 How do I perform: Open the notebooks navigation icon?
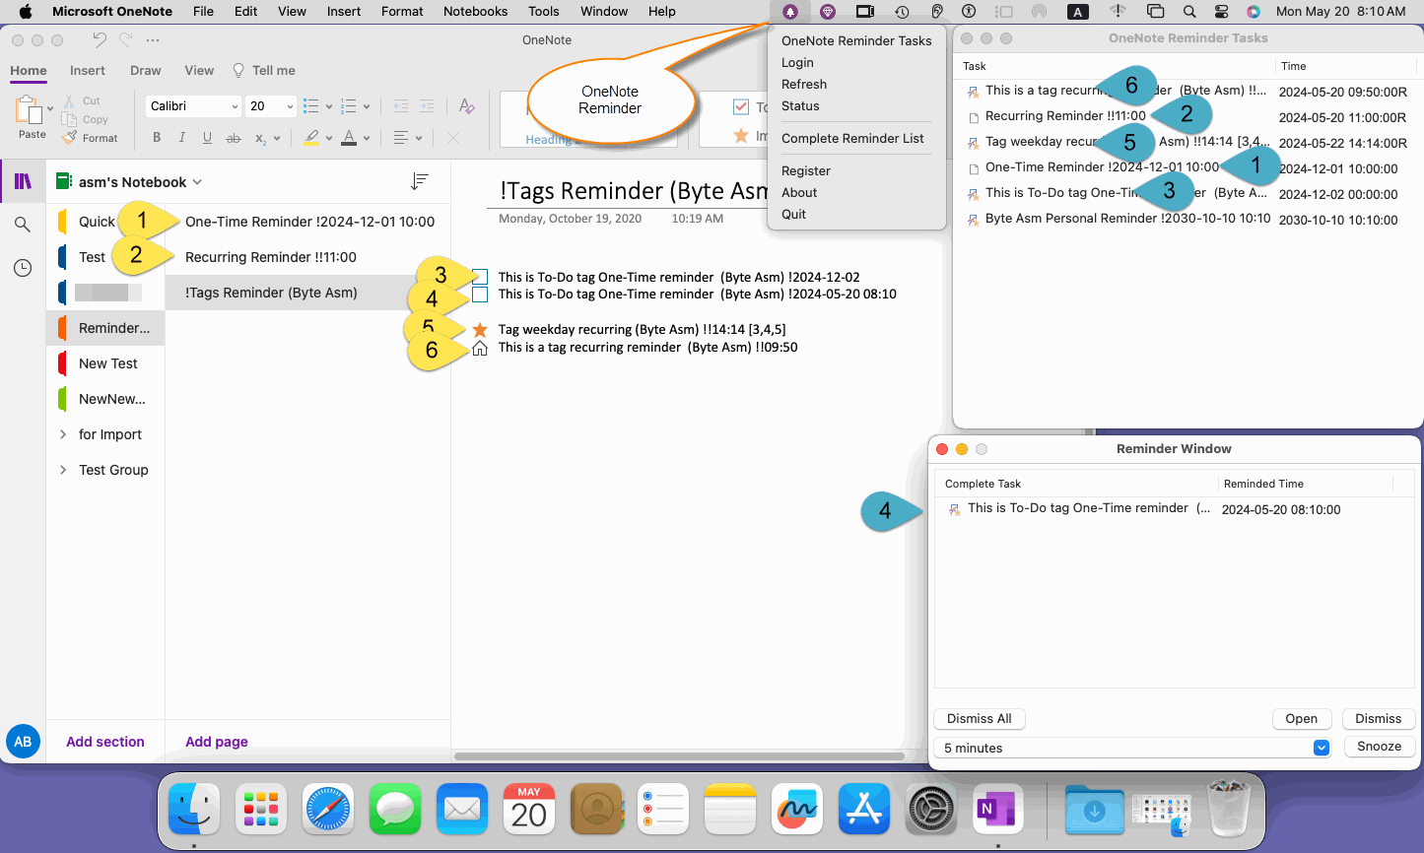click(23, 181)
